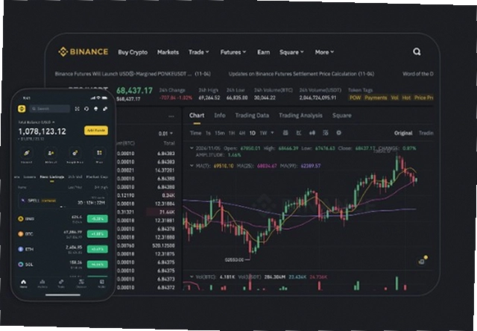Tap the fourth grid shortcut icon on phone
This screenshot has width=477, height=331.
click(x=99, y=153)
